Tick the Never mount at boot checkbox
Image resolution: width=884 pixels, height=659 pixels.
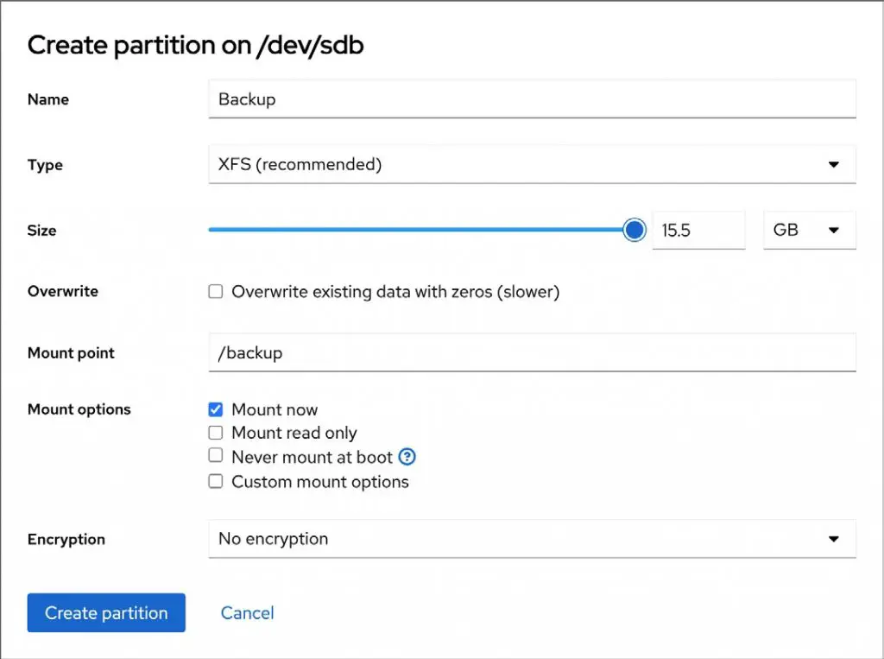click(216, 457)
